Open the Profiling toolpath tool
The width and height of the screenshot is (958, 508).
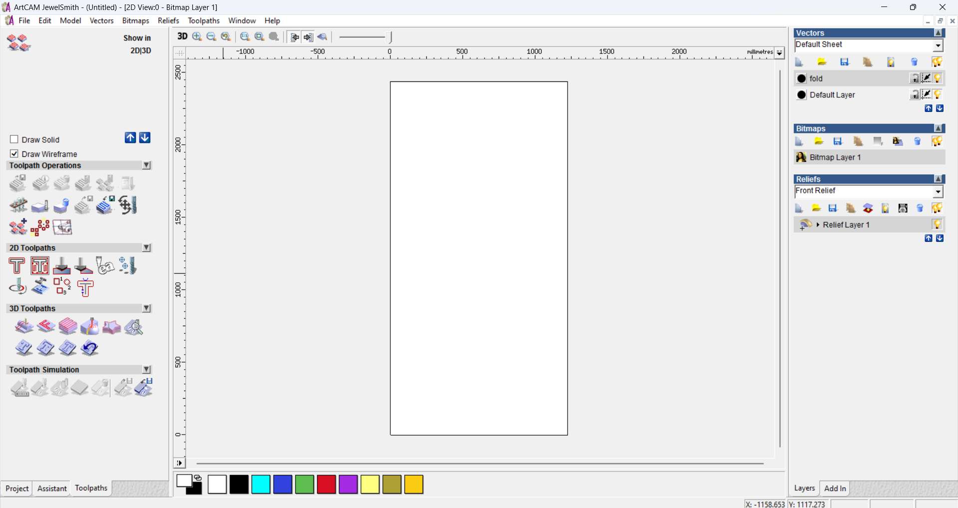point(17,266)
